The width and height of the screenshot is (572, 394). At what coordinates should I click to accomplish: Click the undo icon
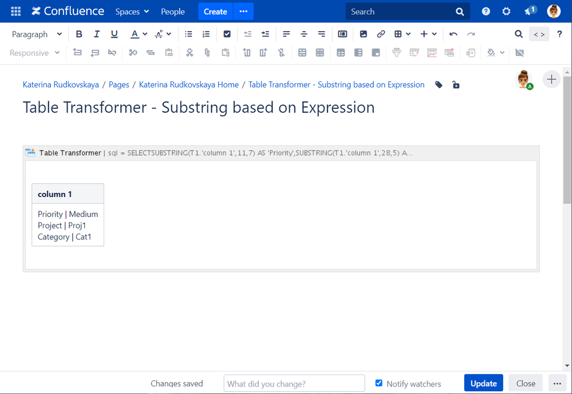point(453,34)
